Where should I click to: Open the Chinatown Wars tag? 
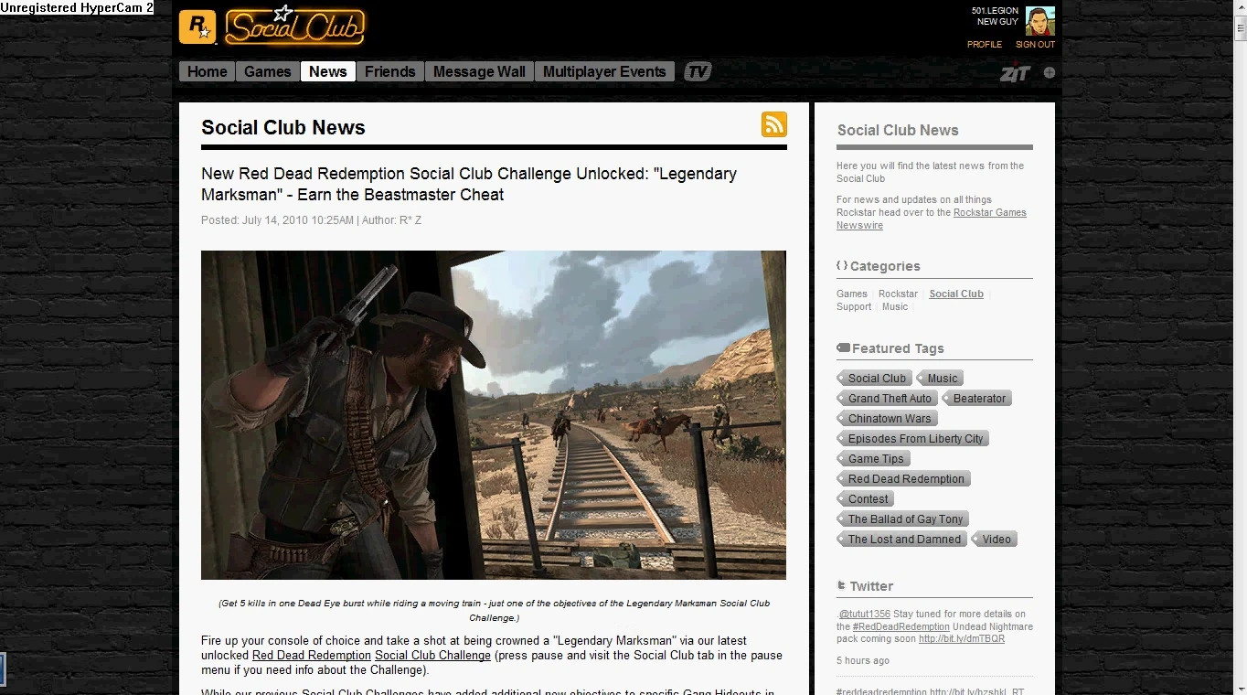click(888, 418)
